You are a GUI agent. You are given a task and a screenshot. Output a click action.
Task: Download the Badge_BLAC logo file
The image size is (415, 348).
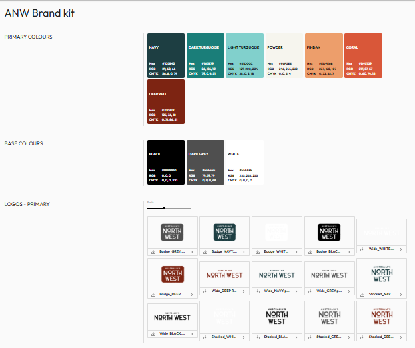[x=310, y=252]
